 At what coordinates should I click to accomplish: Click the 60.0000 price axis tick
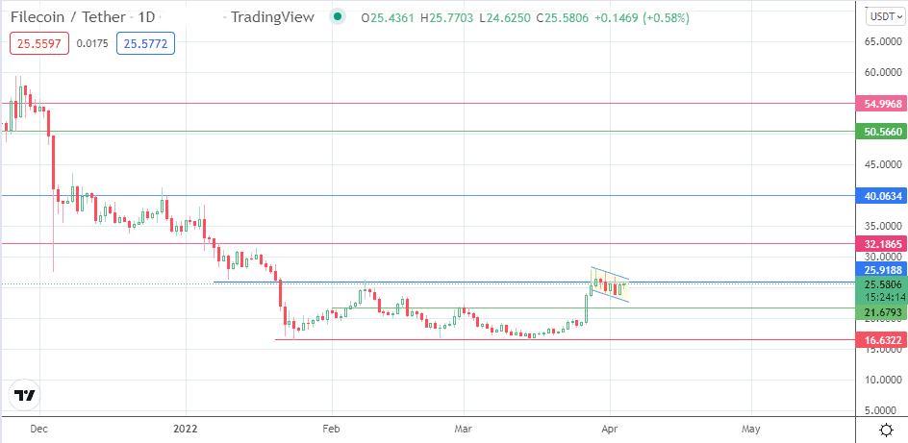[x=884, y=73]
